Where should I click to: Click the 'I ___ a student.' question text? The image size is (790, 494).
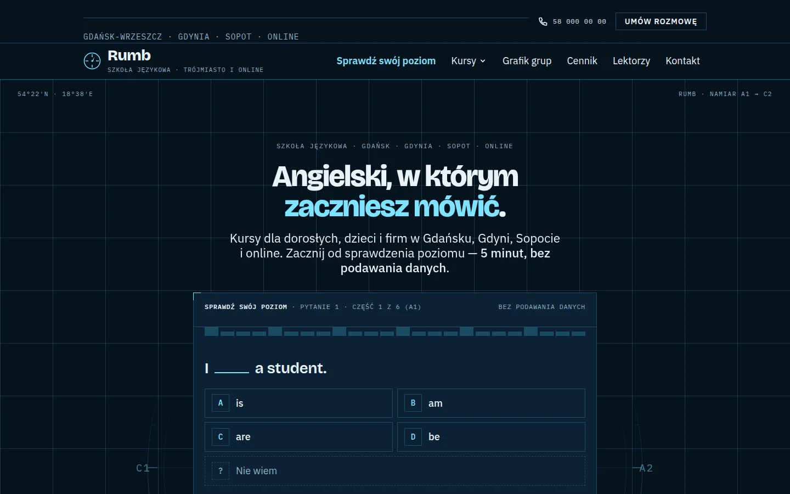click(266, 368)
